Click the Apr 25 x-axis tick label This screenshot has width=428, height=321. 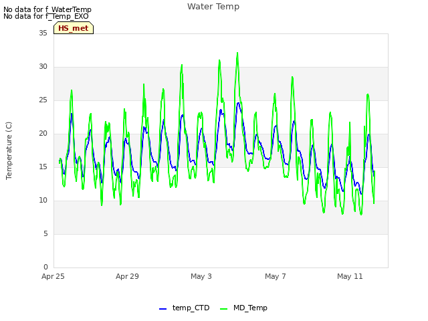pyautogui.click(x=53, y=276)
